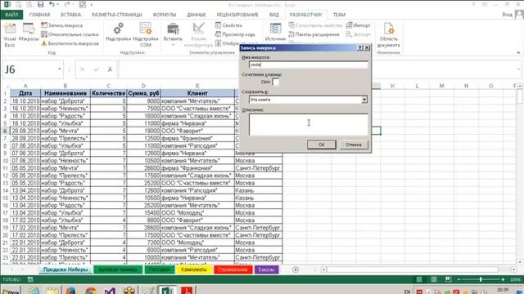Click the XML Экспорт button
Image resolution: width=524 pixels, height=294 pixels.
click(x=359, y=34)
